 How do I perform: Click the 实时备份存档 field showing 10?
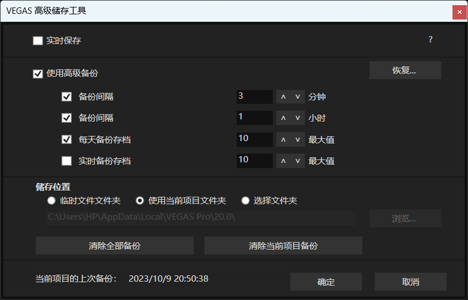[254, 161]
